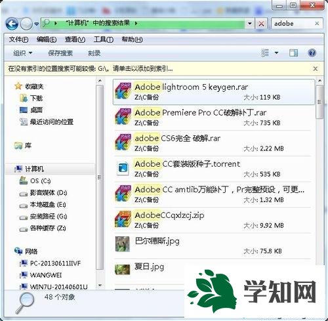Screen dimensions: 328x321
Task: Select 夏日.jpg file name
Action: point(149,267)
